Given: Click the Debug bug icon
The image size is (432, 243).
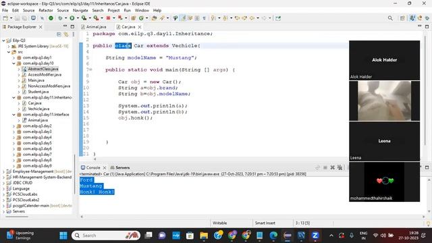Looking at the screenshot, I should tap(60, 18).
